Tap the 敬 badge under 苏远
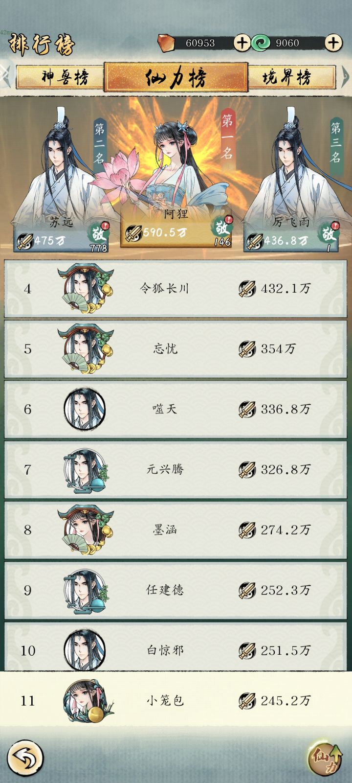352x783 pixels. [x=98, y=233]
